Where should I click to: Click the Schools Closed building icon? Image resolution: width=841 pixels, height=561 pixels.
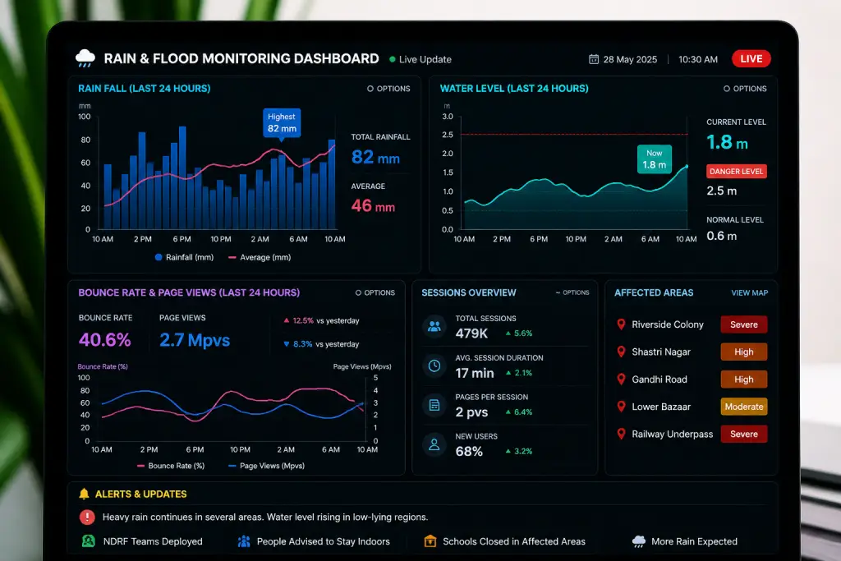pos(430,540)
